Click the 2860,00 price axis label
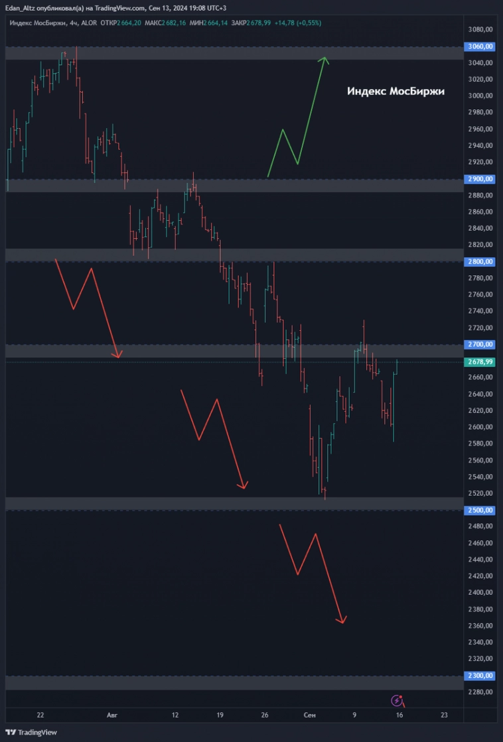Image resolution: width=503 pixels, height=742 pixels. click(x=481, y=212)
